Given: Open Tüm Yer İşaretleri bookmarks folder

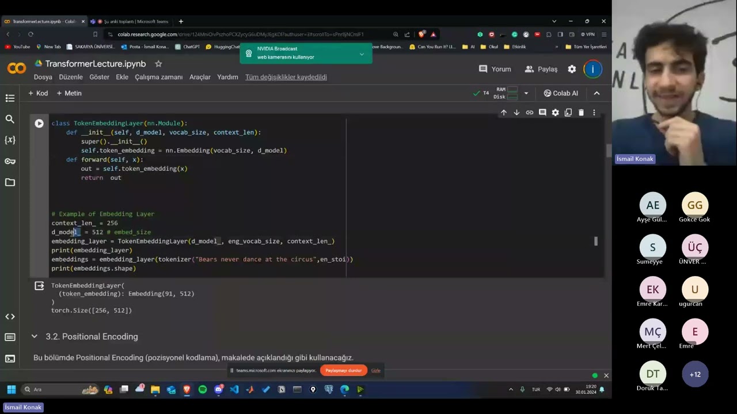Looking at the screenshot, I should point(586,47).
